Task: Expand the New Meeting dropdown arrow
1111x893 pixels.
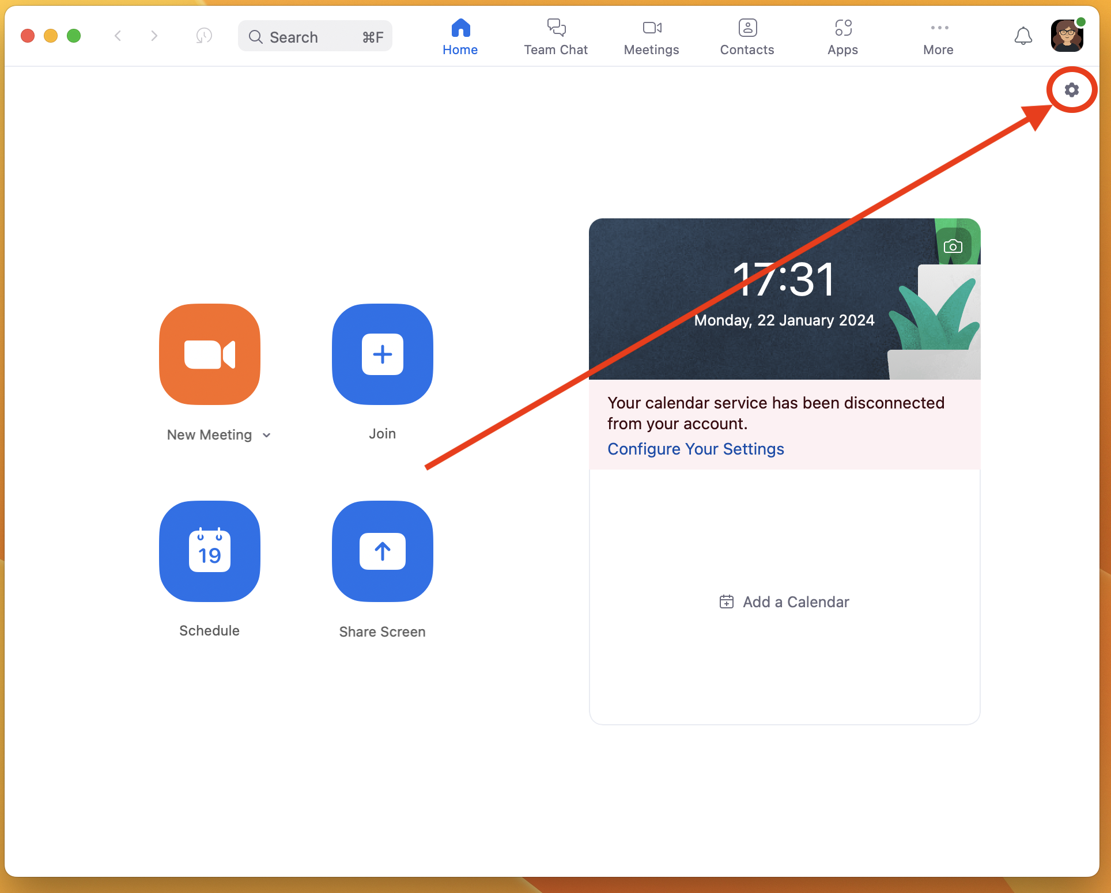Action: pos(268,434)
